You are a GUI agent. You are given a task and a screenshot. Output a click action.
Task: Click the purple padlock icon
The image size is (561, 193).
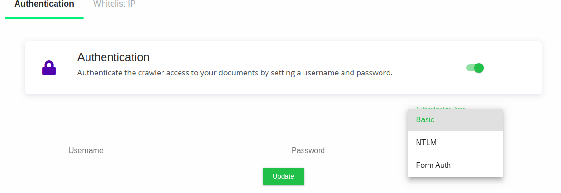click(x=49, y=68)
